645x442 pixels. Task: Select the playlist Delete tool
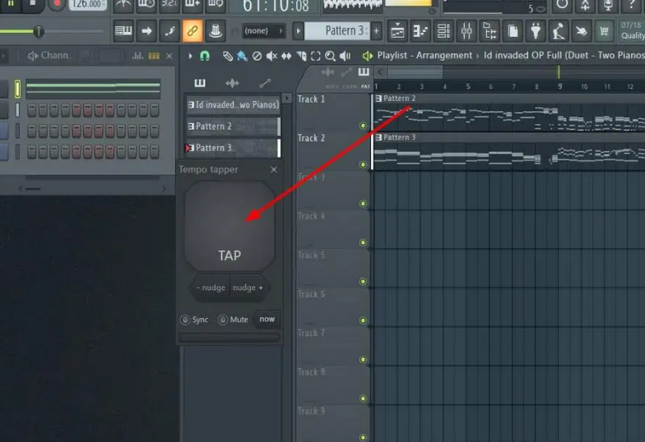tap(257, 56)
